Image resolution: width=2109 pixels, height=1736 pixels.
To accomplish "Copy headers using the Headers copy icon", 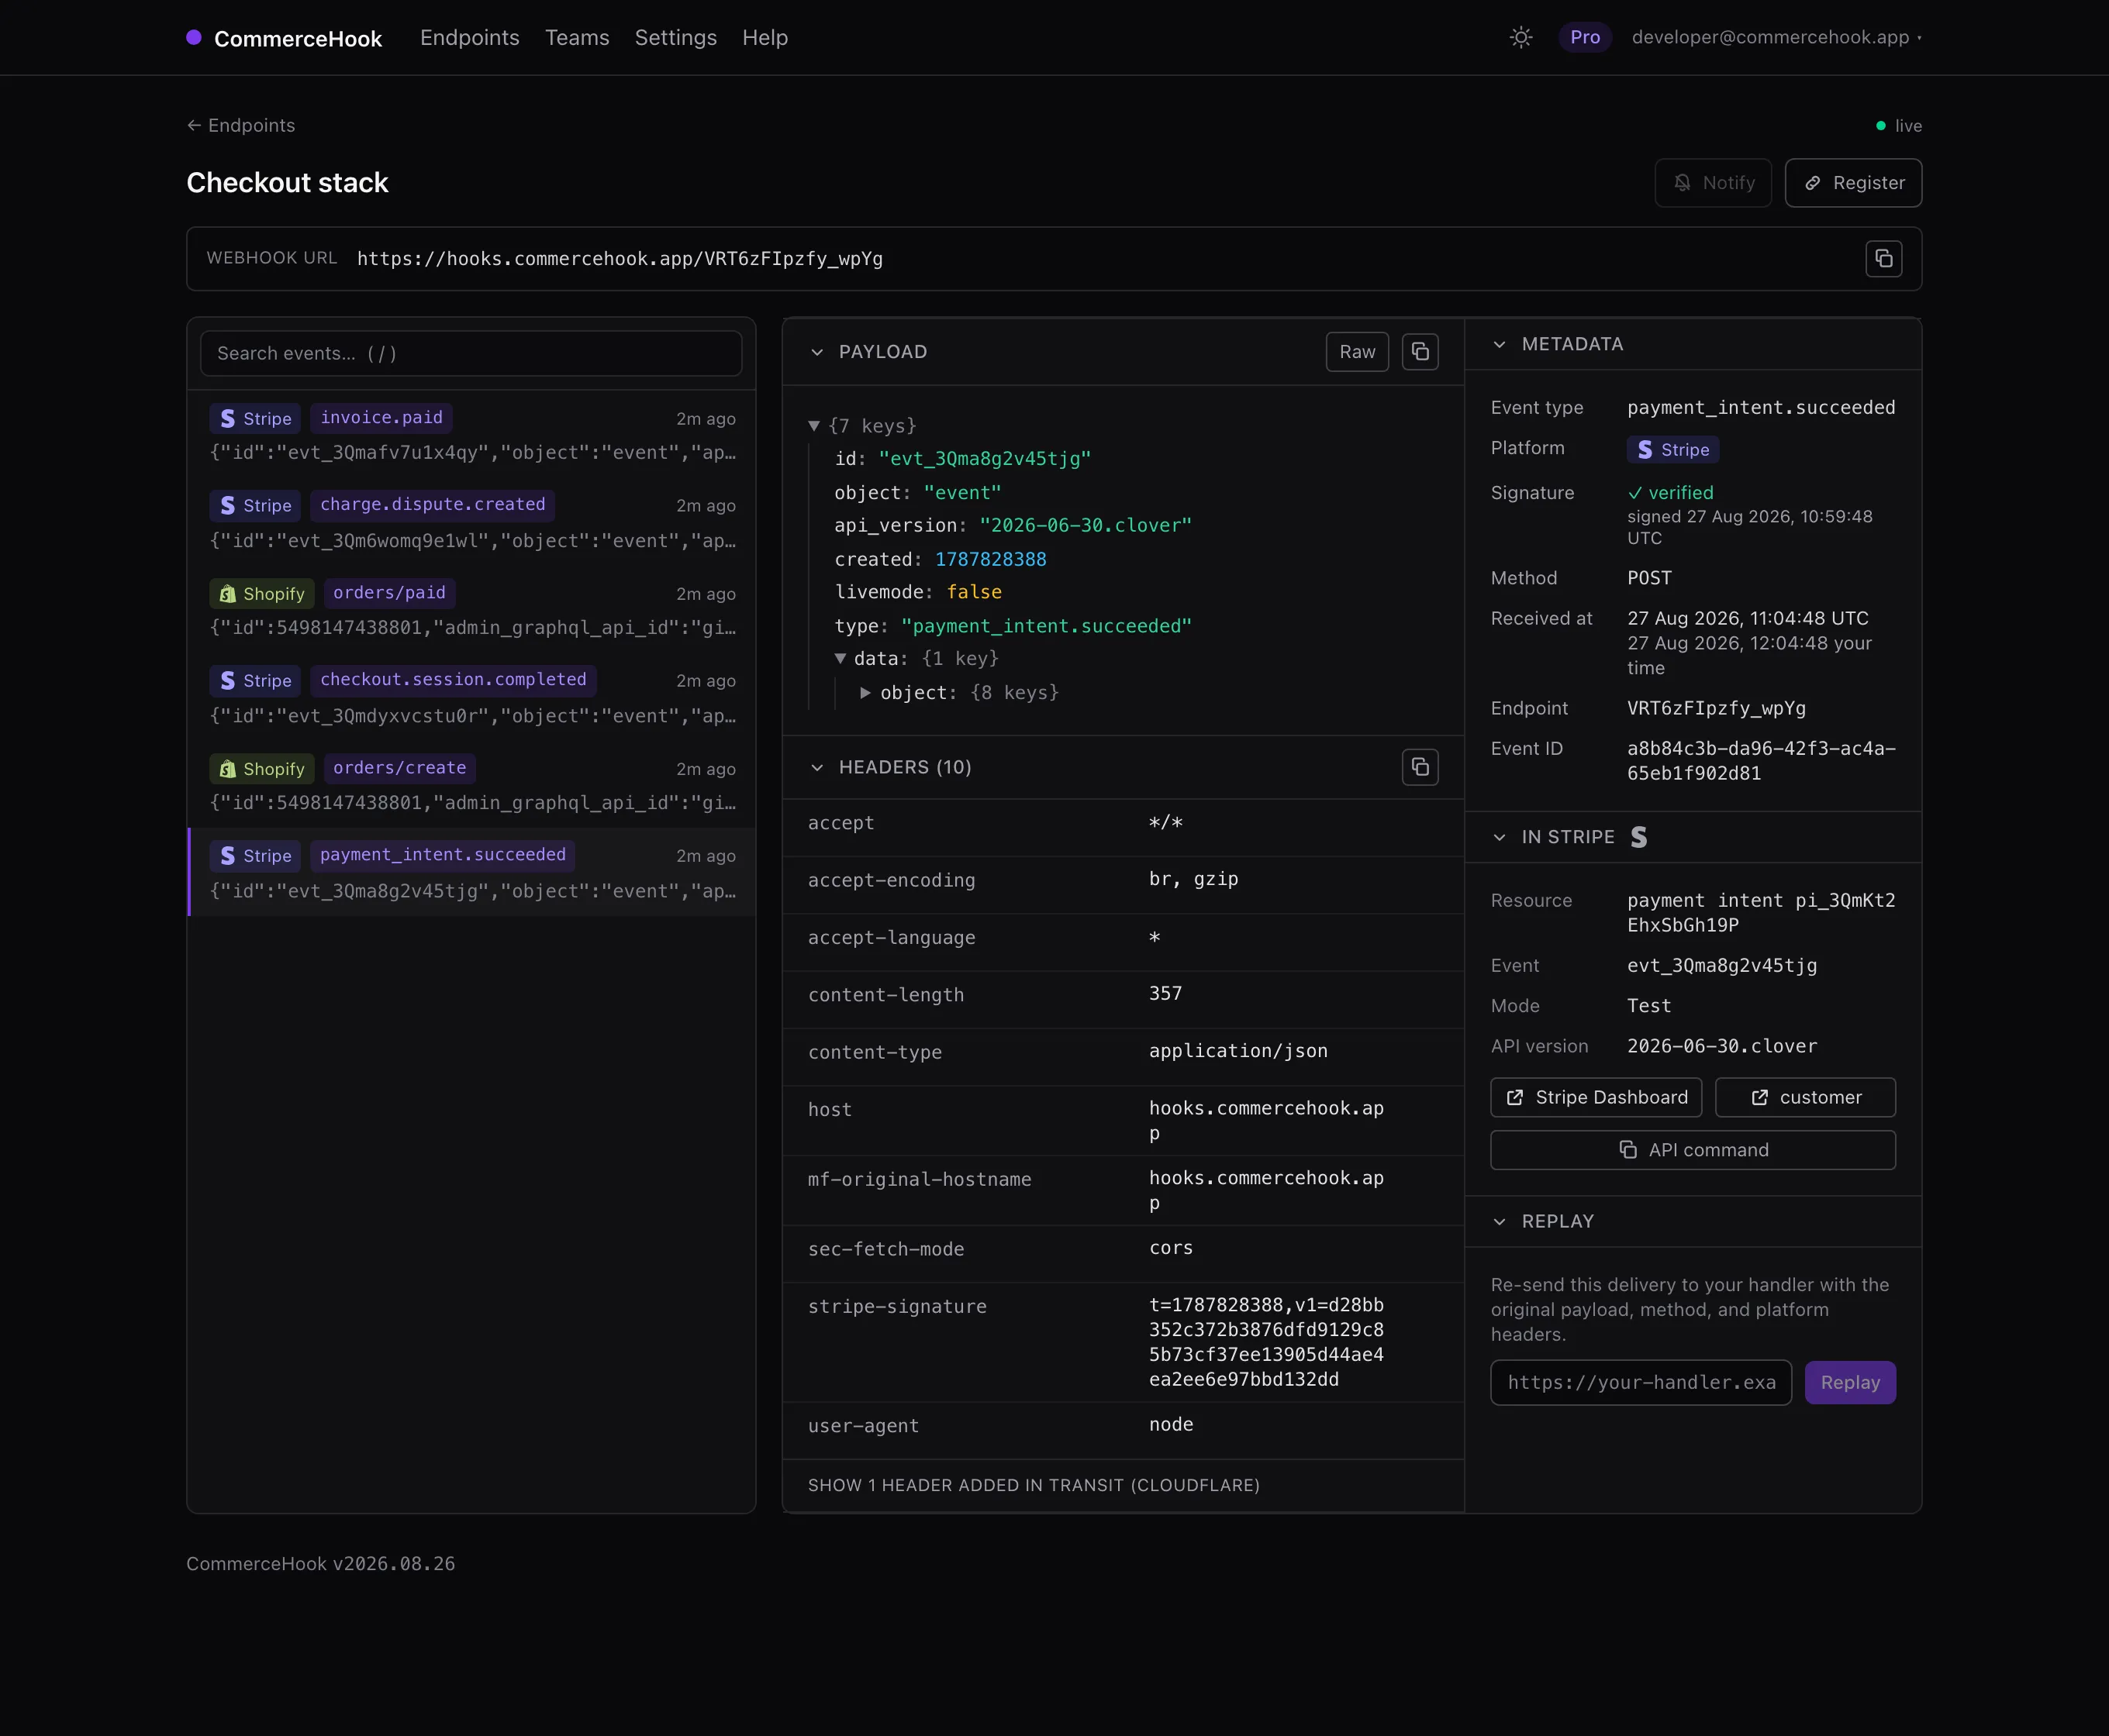I will click(1420, 767).
